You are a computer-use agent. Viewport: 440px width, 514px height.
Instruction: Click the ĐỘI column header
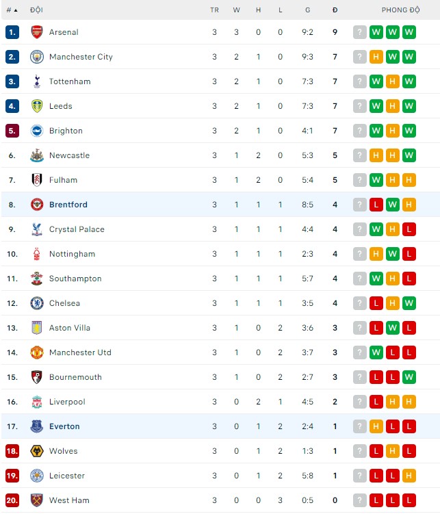[36, 10]
